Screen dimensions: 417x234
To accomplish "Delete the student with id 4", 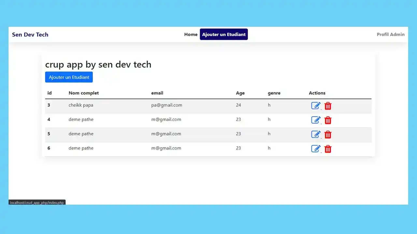I will [328, 120].
